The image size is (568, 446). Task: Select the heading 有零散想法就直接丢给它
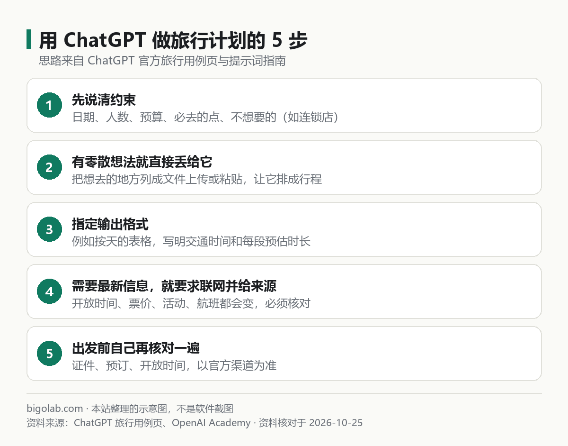pos(142,162)
